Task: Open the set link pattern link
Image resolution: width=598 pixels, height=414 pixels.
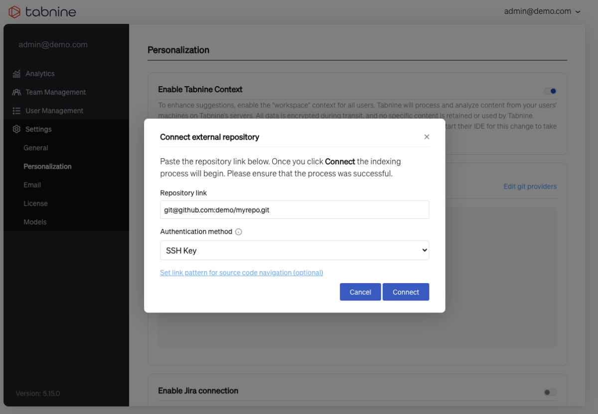Action: (241, 273)
